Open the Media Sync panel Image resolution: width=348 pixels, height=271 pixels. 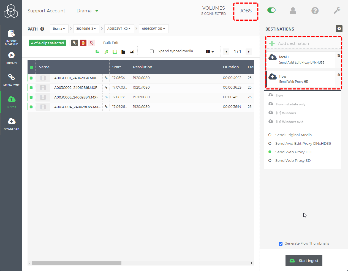coord(11,80)
